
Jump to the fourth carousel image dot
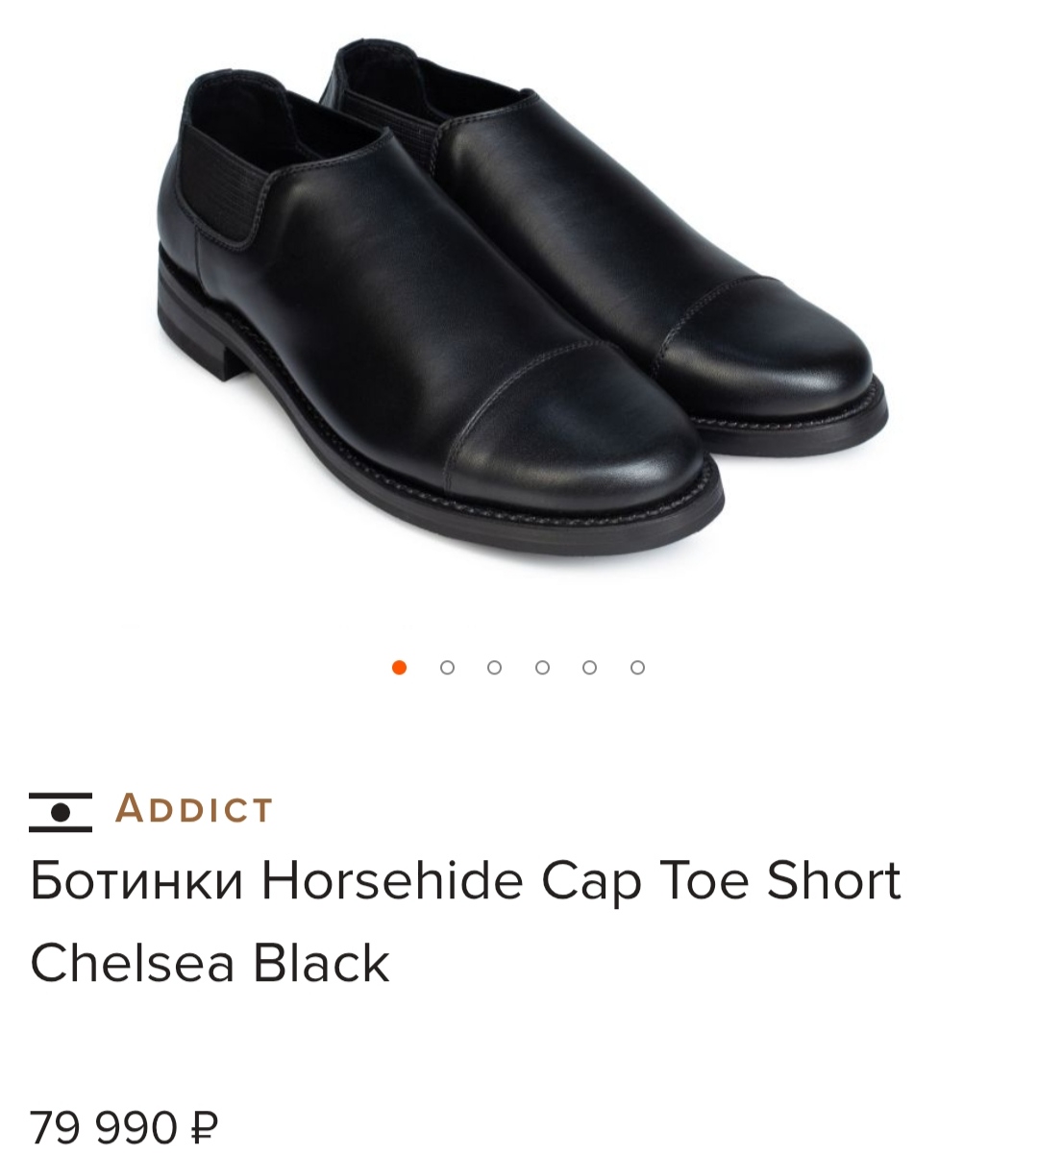[542, 668]
